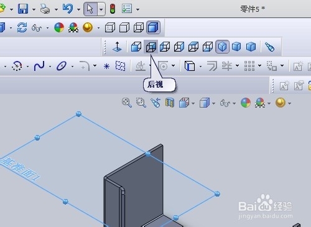The image size is (311, 227).
Task: Toggle Wireframe display style
Action: click(139, 27)
